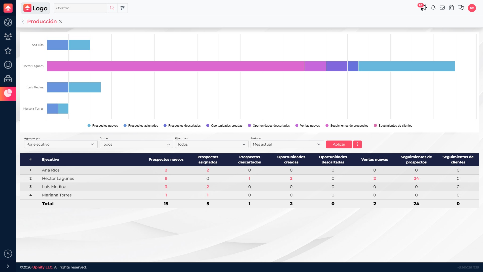
Task: Open the smiley face icon in sidebar
Action: coord(8,65)
